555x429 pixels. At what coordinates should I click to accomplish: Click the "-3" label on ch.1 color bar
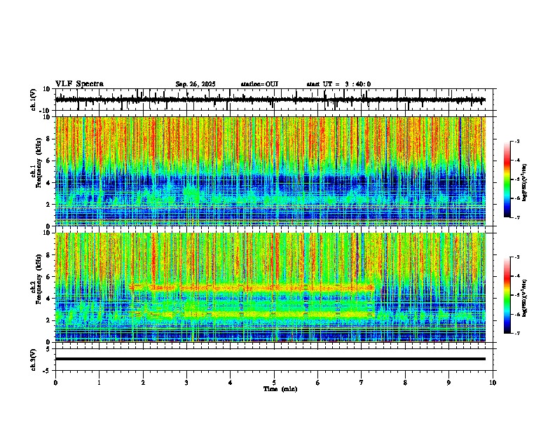517,141
